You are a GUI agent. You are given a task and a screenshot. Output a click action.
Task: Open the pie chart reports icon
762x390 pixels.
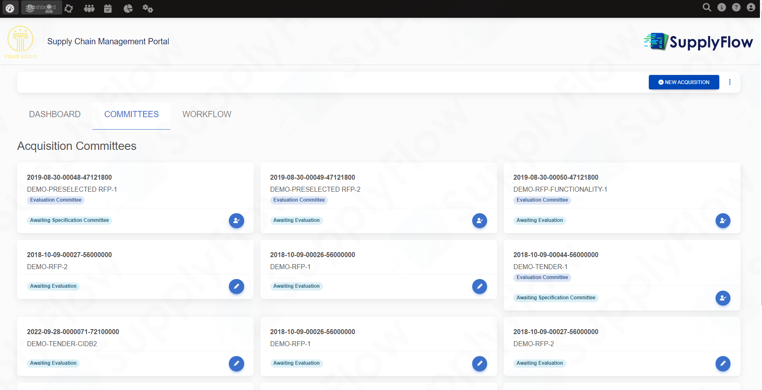point(128,8)
